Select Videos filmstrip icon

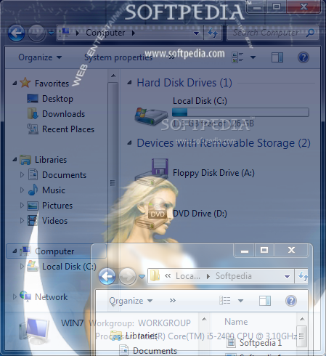33,220
